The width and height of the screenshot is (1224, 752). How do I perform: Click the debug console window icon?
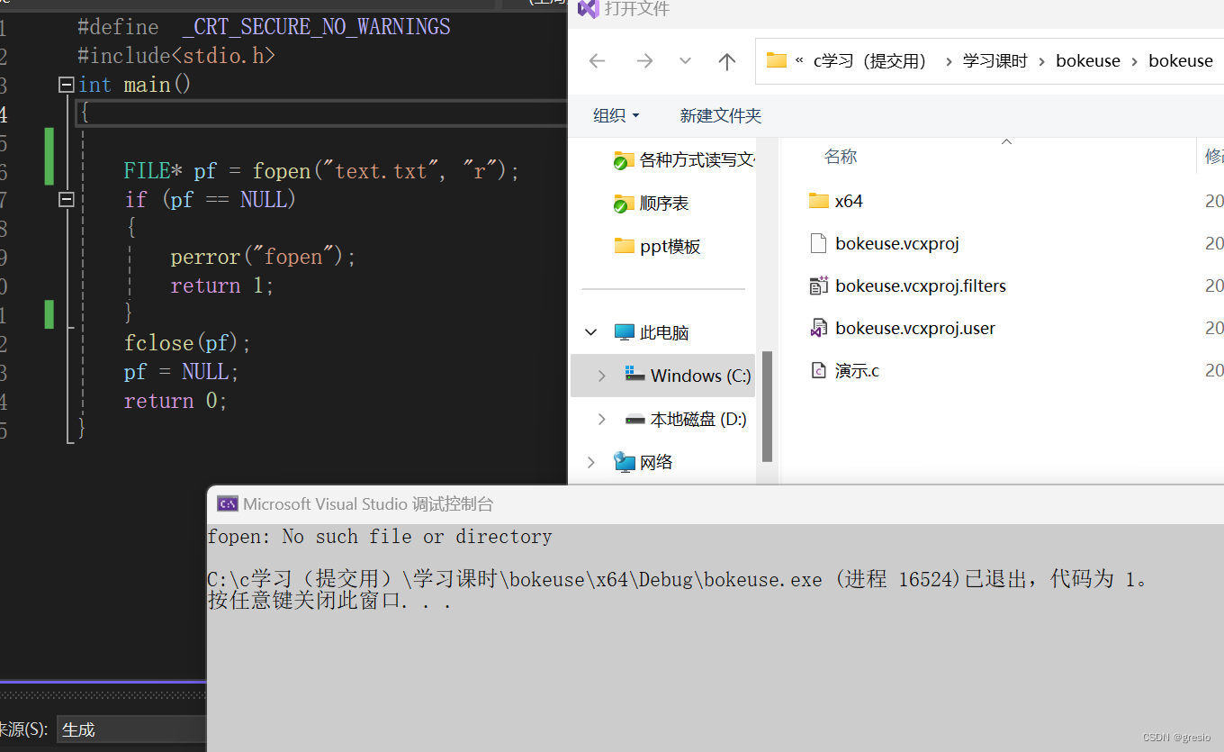click(228, 504)
